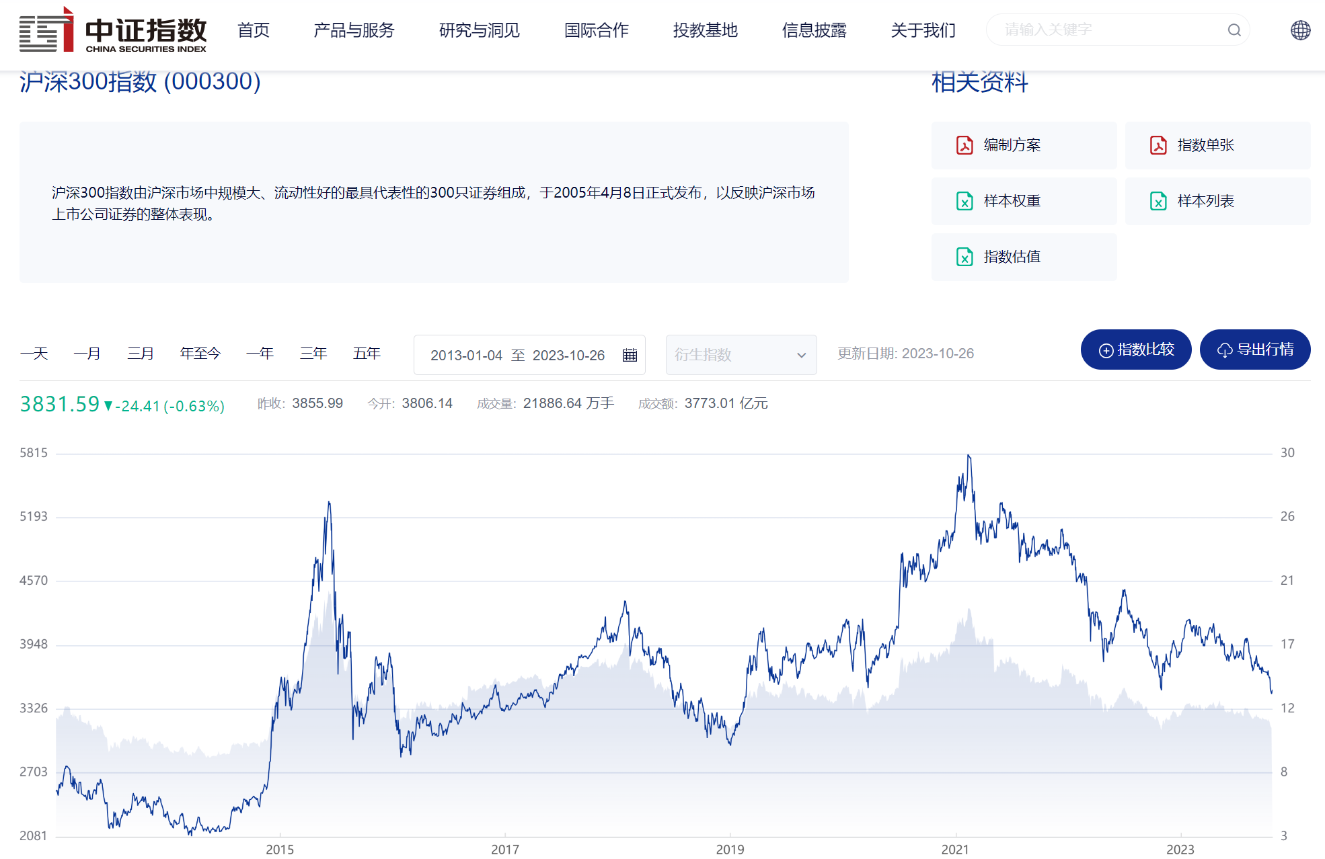Download the 样本列表 file

pyautogui.click(x=1217, y=201)
